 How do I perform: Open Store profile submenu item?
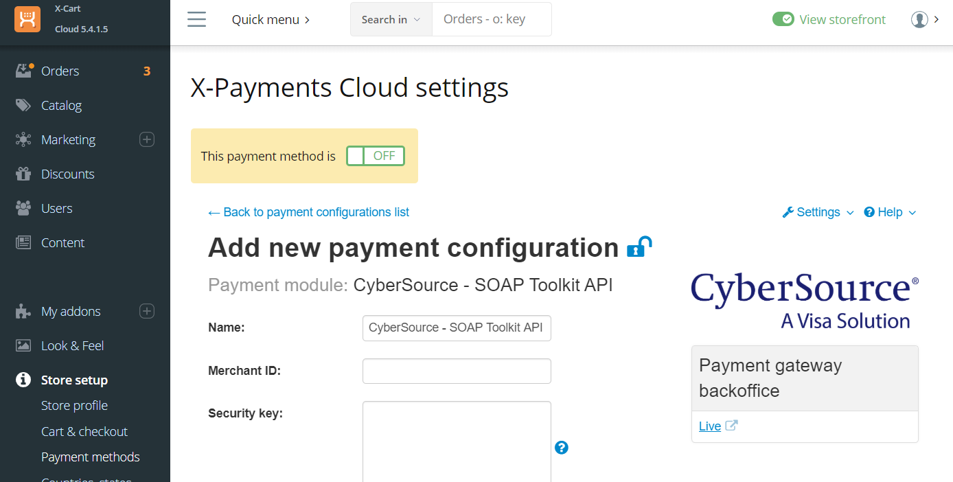74,405
